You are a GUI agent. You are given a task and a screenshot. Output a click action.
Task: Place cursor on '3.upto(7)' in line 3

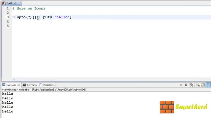[x=22, y=17]
